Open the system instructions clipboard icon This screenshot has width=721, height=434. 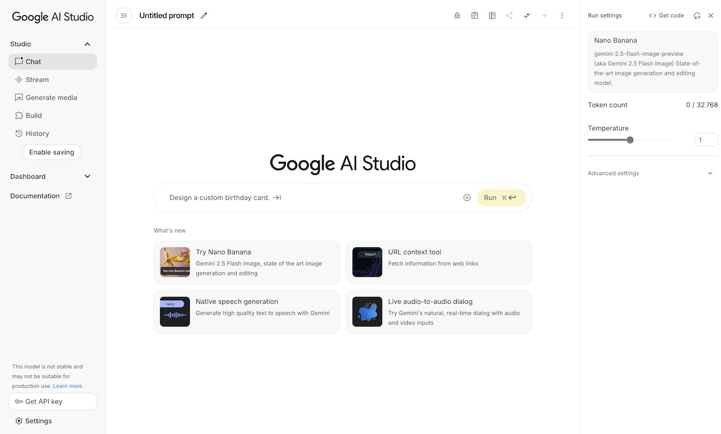(x=474, y=15)
